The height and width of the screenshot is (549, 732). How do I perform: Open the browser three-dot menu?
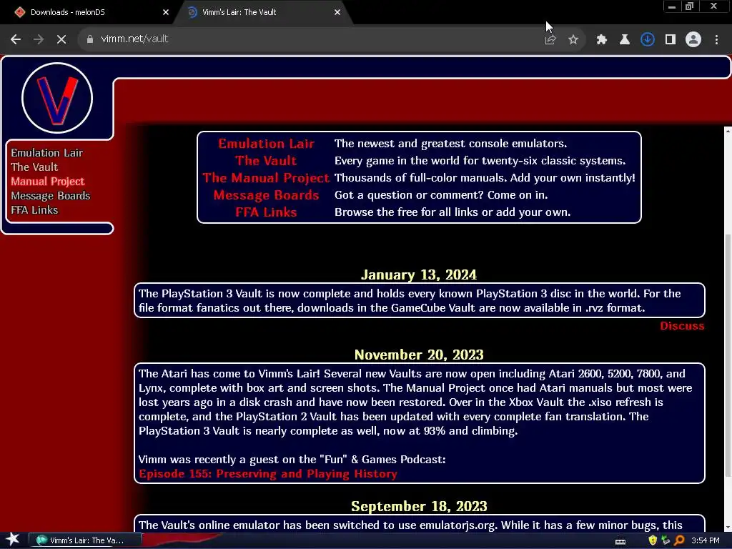tap(716, 40)
